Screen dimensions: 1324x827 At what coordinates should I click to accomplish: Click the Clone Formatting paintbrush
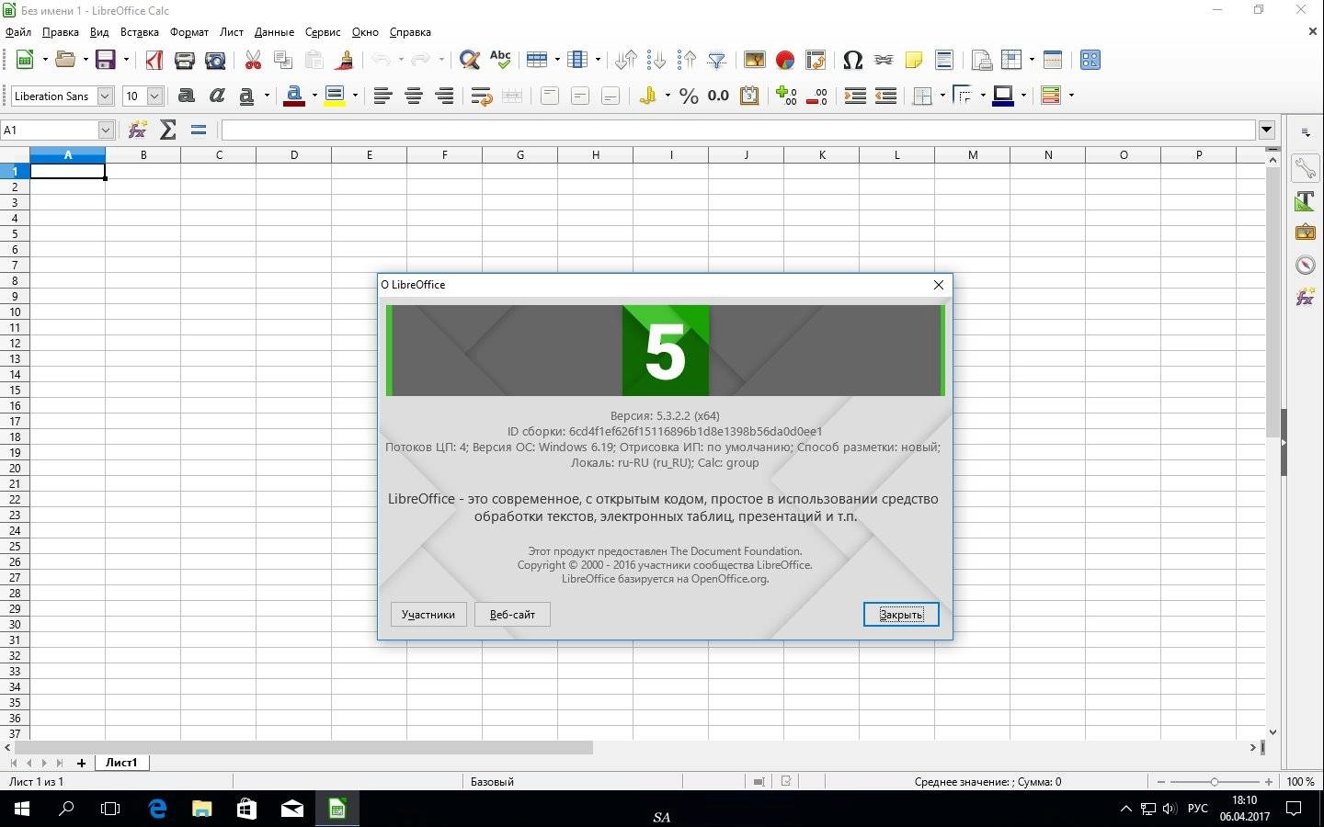coord(345,60)
